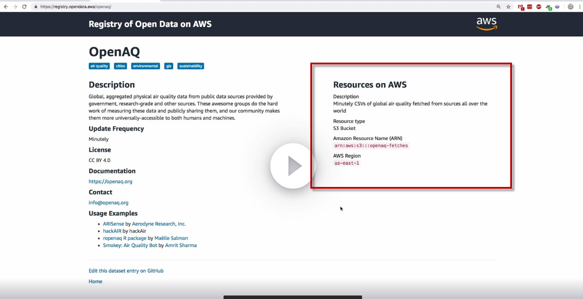Select the 'sustainability' tag

tap(191, 66)
